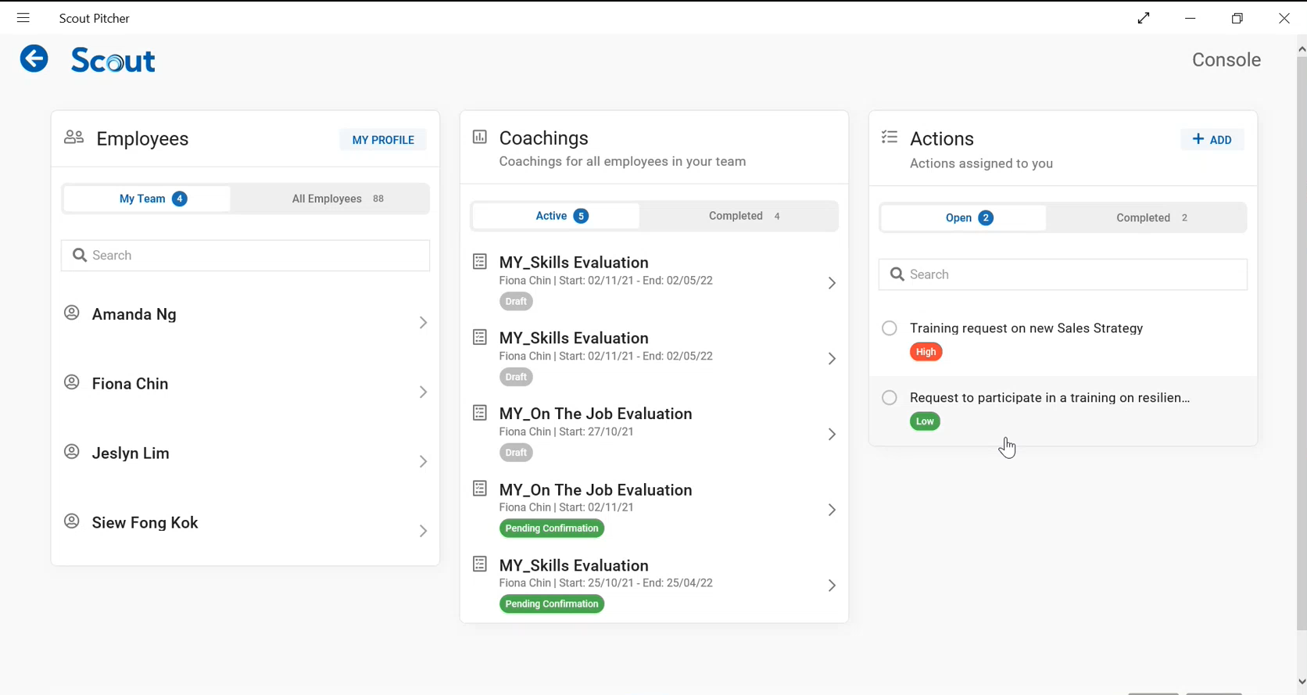Click the MY PROFILE button
Viewport: 1307px width, 695px height.
[383, 140]
